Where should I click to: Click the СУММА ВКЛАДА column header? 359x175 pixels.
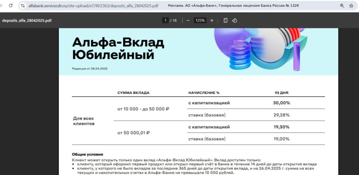coord(133,93)
